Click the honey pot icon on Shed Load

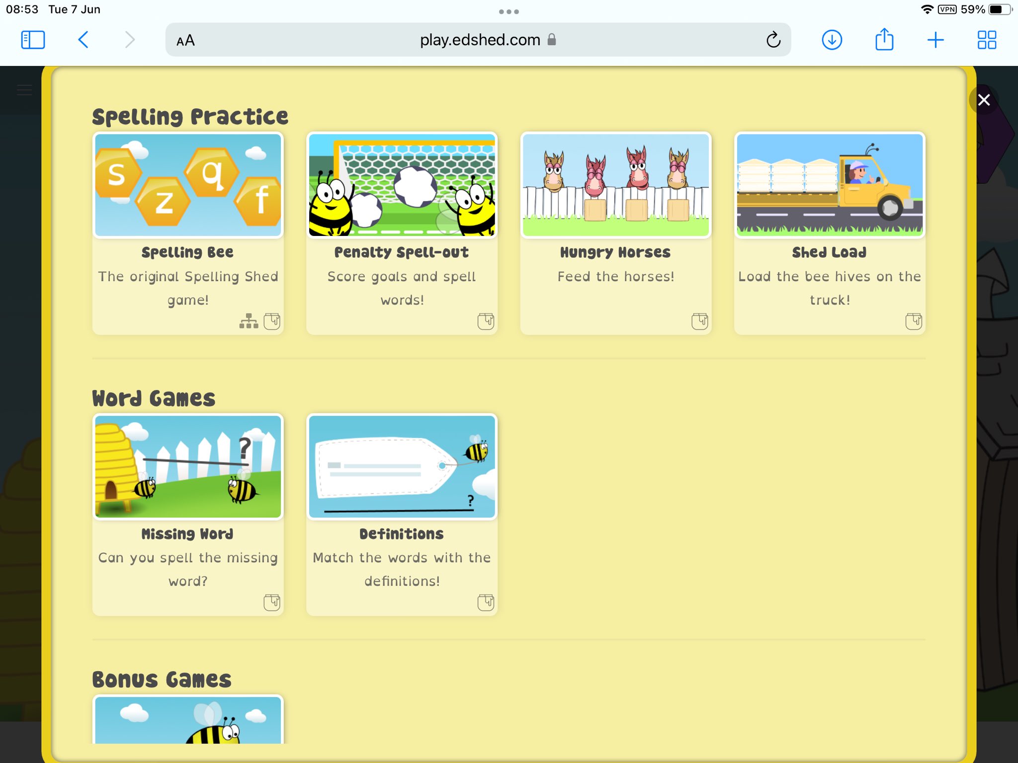click(914, 321)
